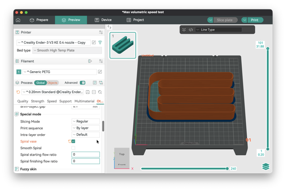The image size is (286, 191).
Task: Edit the Creality Ender-3 printer preset
Action: click(x=94, y=42)
